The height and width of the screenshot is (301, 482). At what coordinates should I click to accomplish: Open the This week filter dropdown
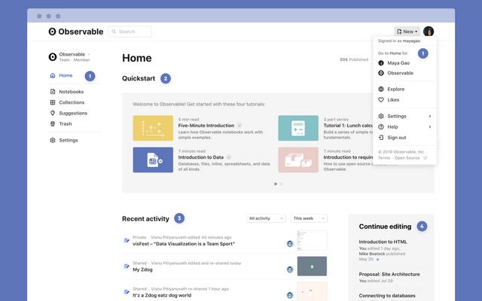(x=309, y=218)
